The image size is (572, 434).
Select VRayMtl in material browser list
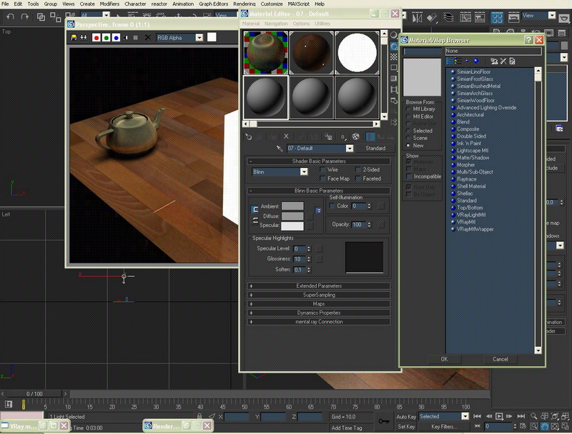pos(466,222)
